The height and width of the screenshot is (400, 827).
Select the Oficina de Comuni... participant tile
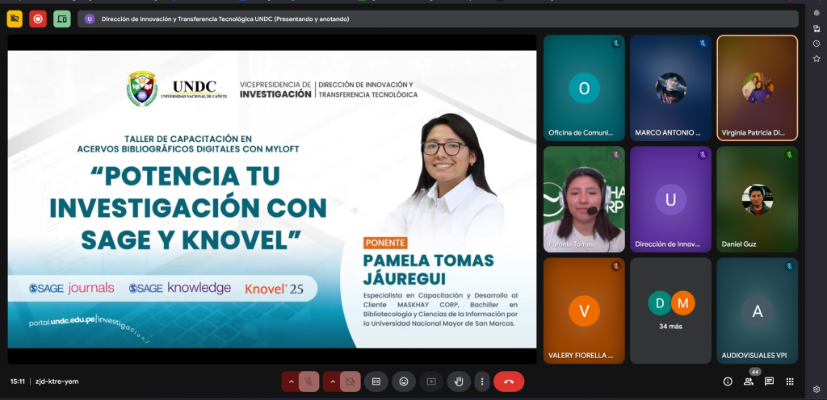(x=584, y=88)
